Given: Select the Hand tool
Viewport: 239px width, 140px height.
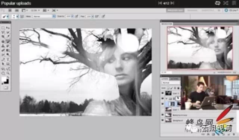Looking at the screenshot, I should pyautogui.click(x=3, y=73).
